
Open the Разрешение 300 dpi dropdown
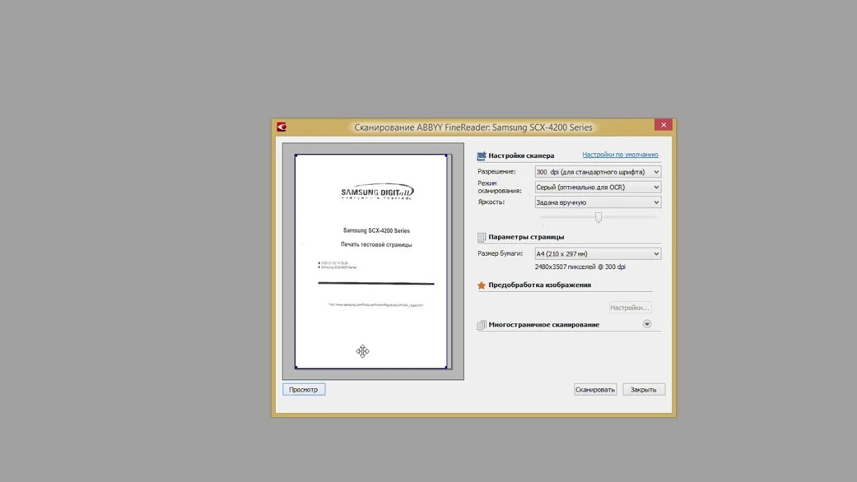click(598, 172)
